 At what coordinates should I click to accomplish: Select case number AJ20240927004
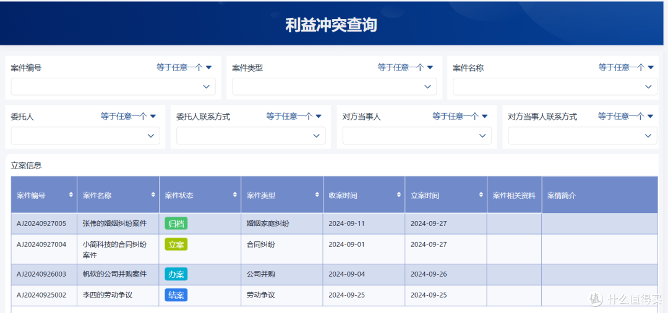point(41,244)
